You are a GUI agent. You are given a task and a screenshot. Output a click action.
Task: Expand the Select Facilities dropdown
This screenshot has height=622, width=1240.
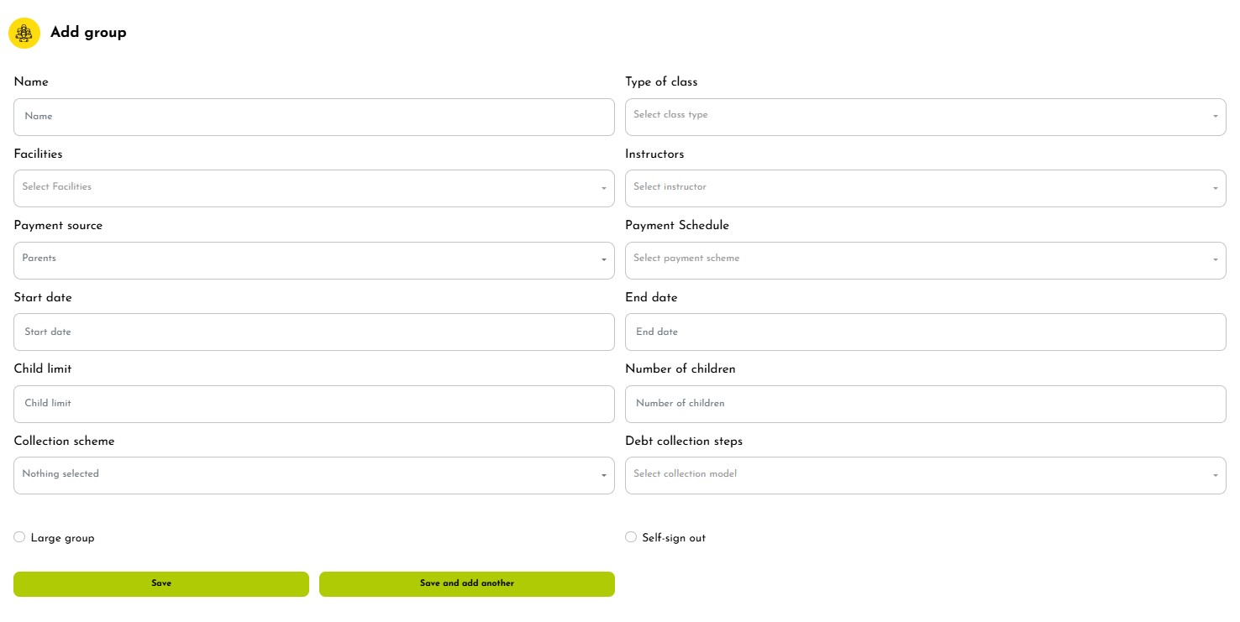[313, 188]
